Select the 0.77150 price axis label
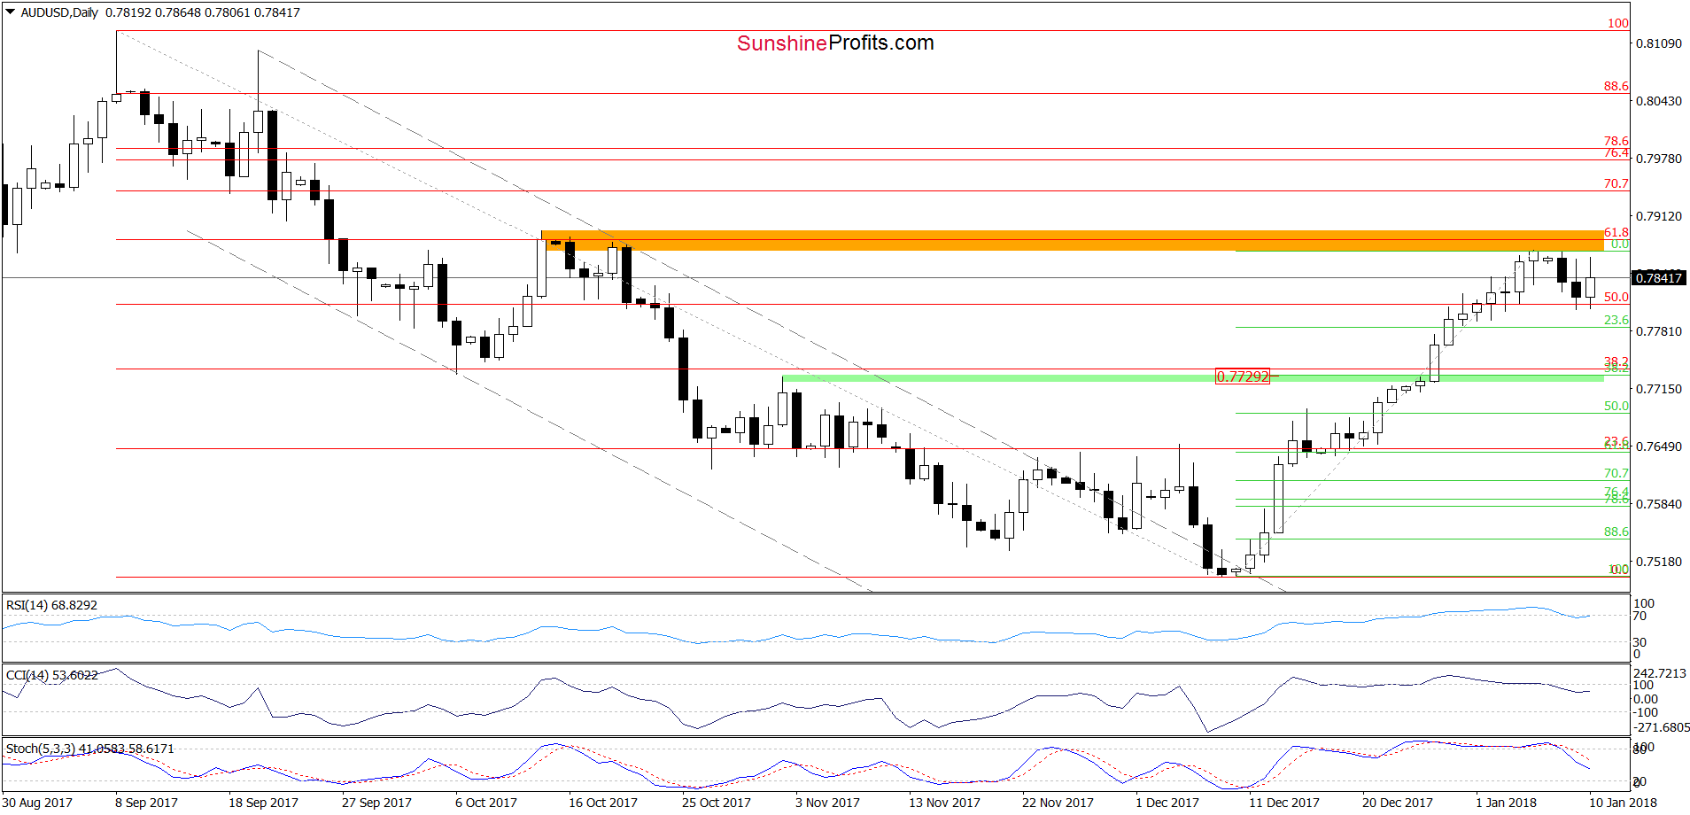 pyautogui.click(x=1658, y=389)
